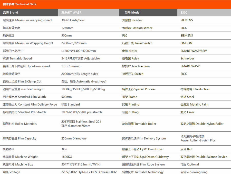Select the Maximum wrapping speed label

[x=27, y=20]
